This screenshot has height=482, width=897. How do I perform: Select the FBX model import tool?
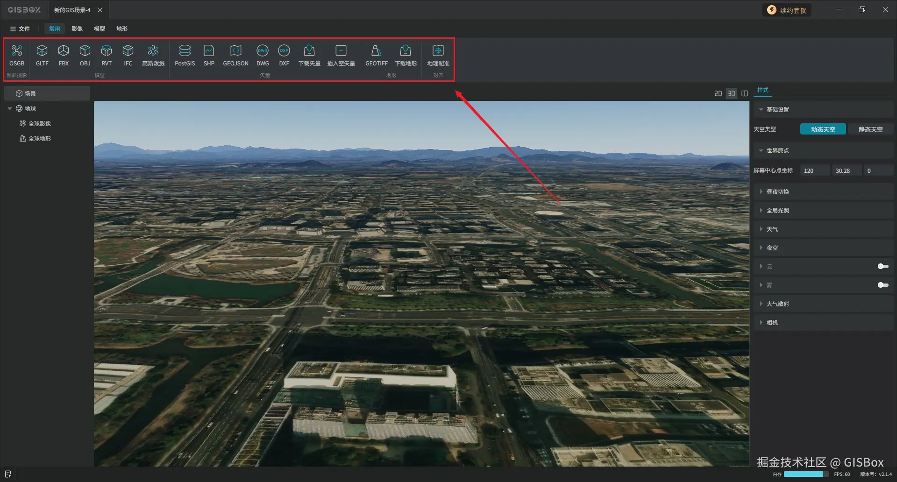(x=64, y=55)
